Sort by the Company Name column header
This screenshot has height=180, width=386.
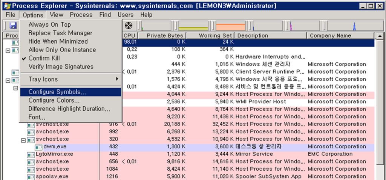tap(341, 36)
